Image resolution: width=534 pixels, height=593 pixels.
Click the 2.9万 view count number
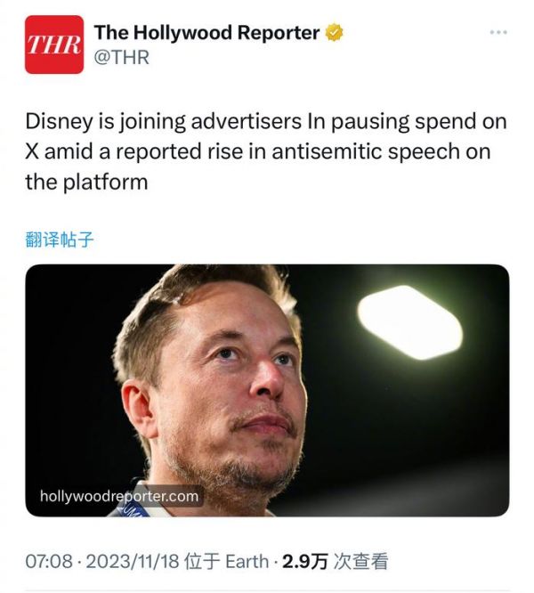point(304,561)
